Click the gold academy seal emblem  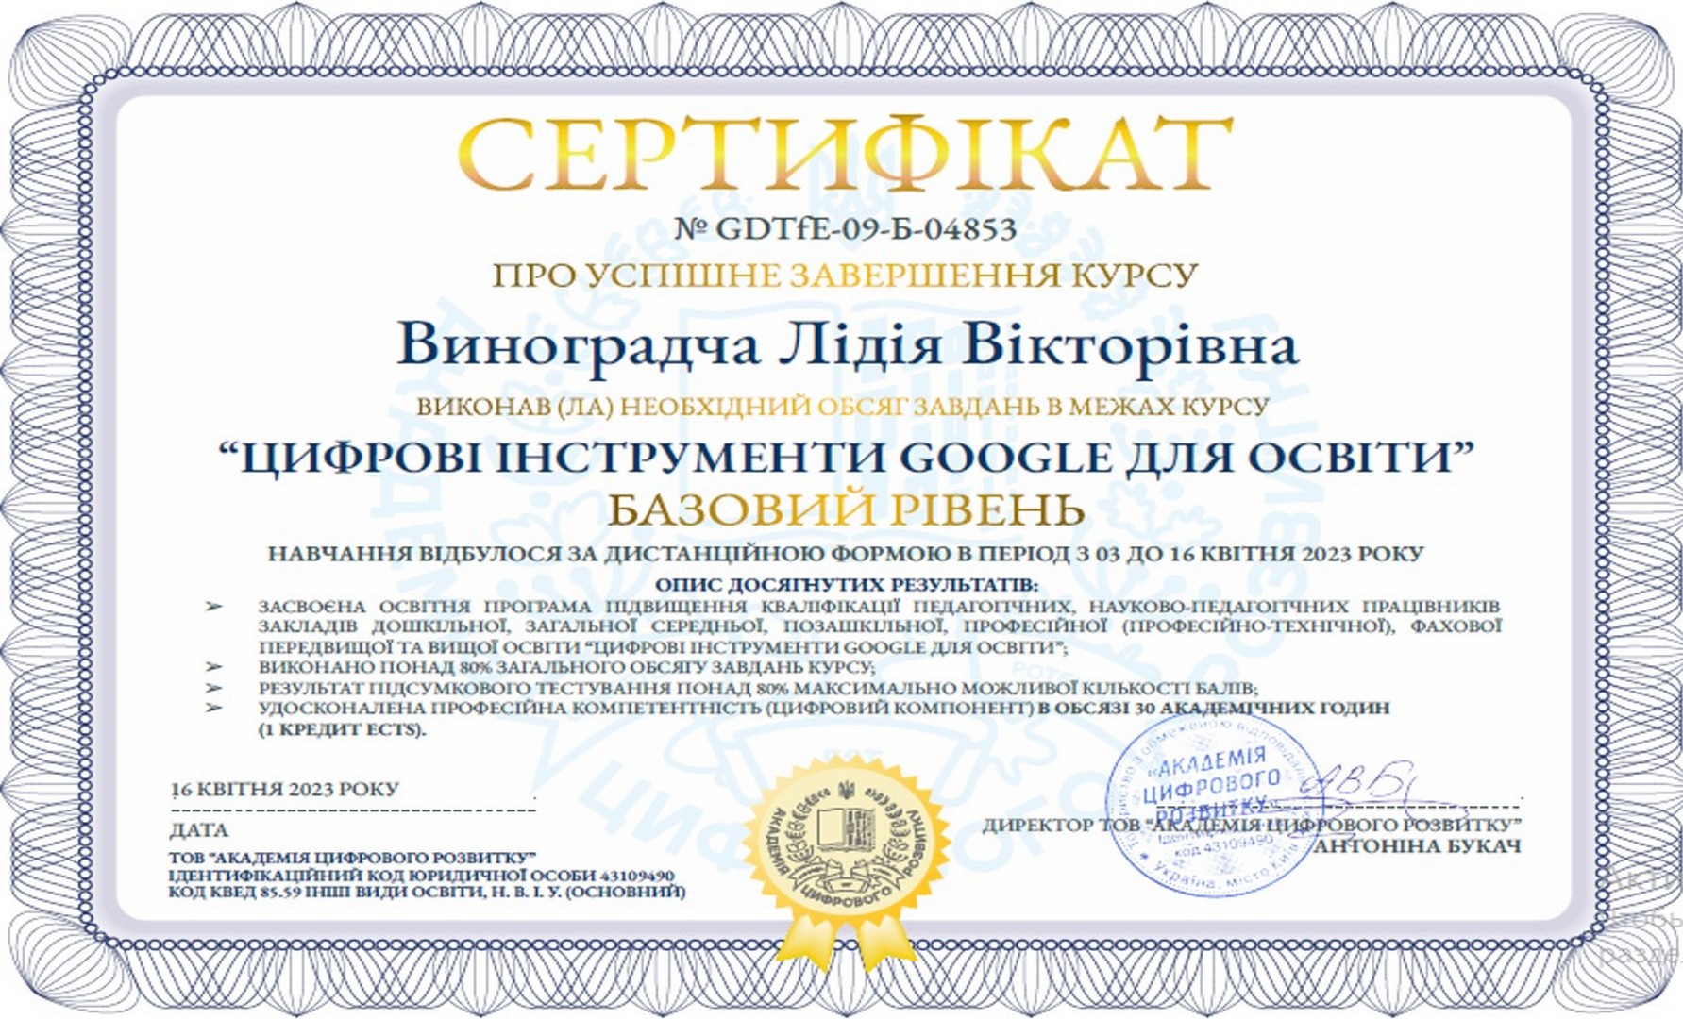tap(847, 842)
